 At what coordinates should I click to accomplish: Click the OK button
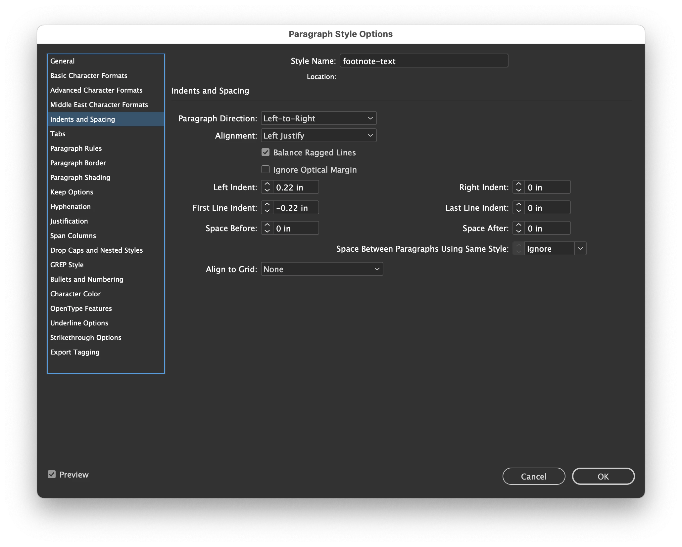click(x=603, y=477)
